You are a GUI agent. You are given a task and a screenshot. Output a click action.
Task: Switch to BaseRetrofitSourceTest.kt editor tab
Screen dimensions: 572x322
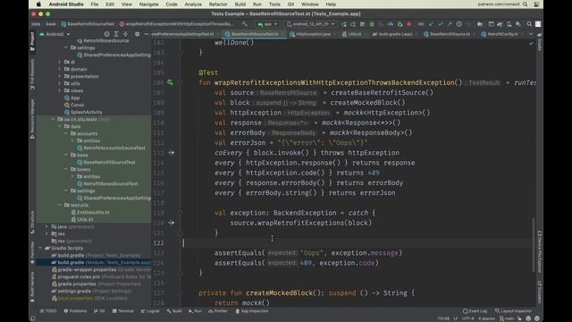254,34
